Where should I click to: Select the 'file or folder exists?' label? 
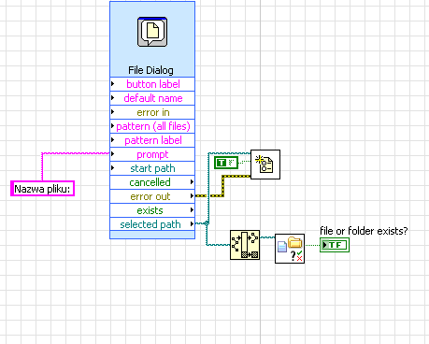(364, 231)
